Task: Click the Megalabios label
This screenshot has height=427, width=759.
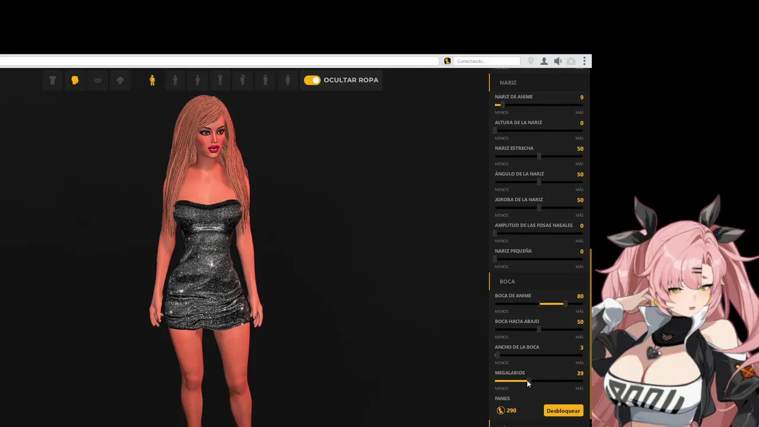Action: (x=510, y=373)
